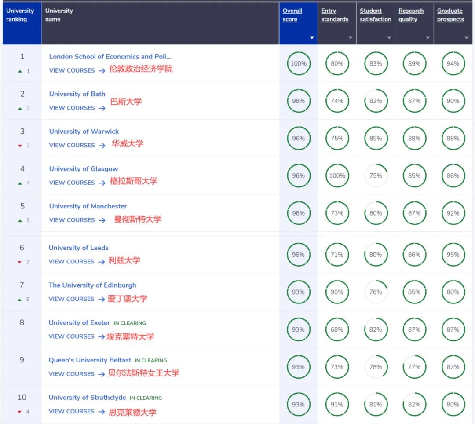The image size is (475, 424).
Task: Click the Student satisfaction sort arrow
Action: tap(389, 37)
